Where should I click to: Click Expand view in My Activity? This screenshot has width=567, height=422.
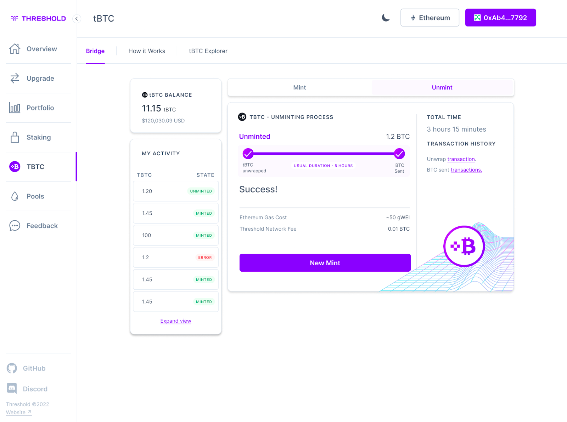(x=176, y=321)
